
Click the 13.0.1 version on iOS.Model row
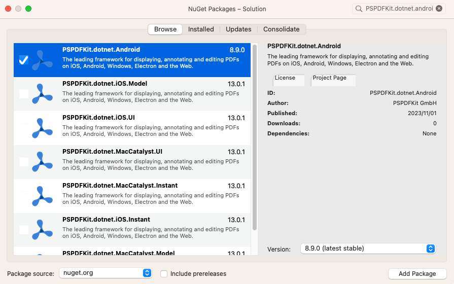point(236,84)
